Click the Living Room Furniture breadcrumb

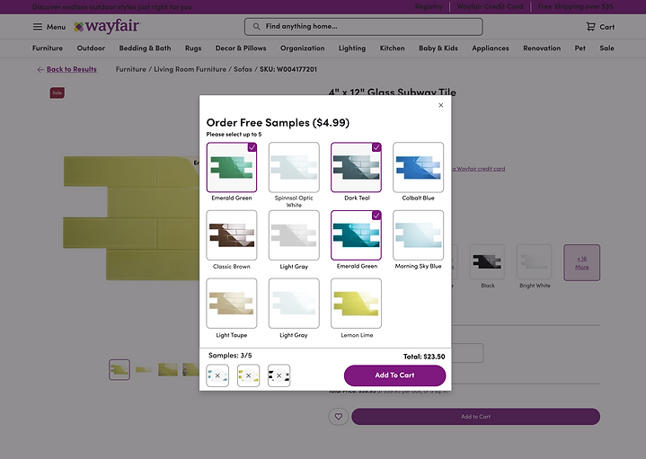[x=190, y=69]
